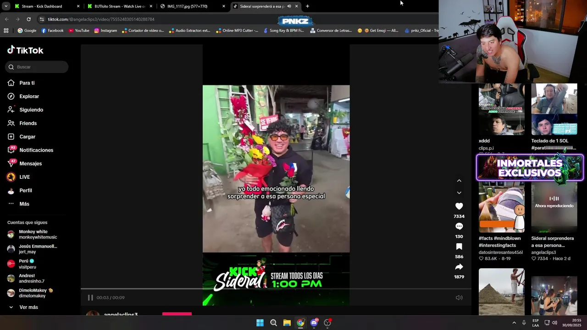
Task: Share video using arrow icon
Action: pos(459,267)
